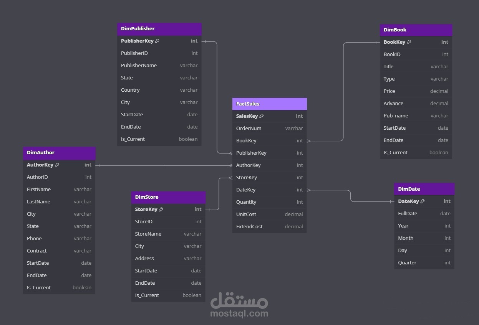Click AuthorID field in DimAuthor
The image size is (479, 325).
pyautogui.click(x=59, y=177)
